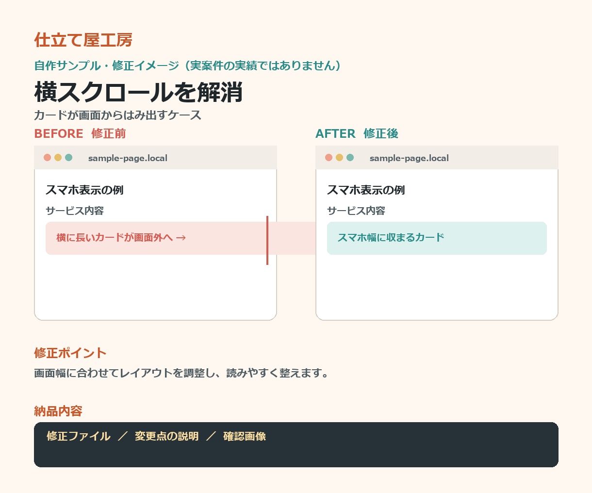Click サービス内容 in the AFTER mockup

click(356, 211)
